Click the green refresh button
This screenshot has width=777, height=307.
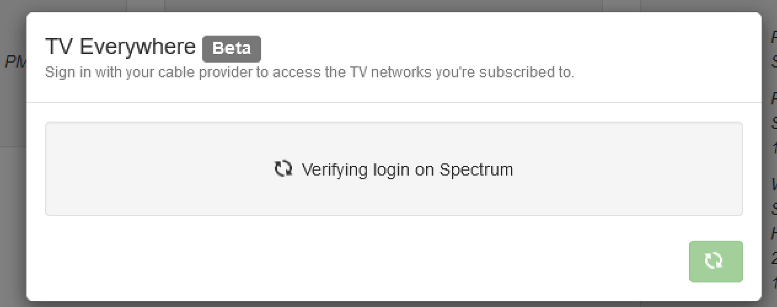pyautogui.click(x=716, y=262)
